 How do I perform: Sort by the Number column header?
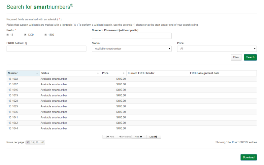coord(23,73)
